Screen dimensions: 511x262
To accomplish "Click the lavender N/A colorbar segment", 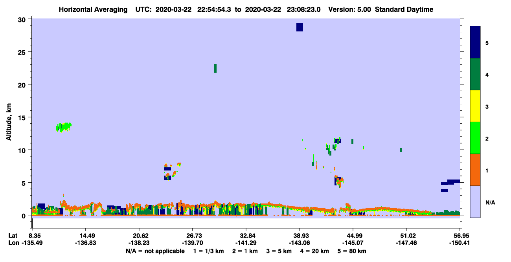I will coord(475,202).
